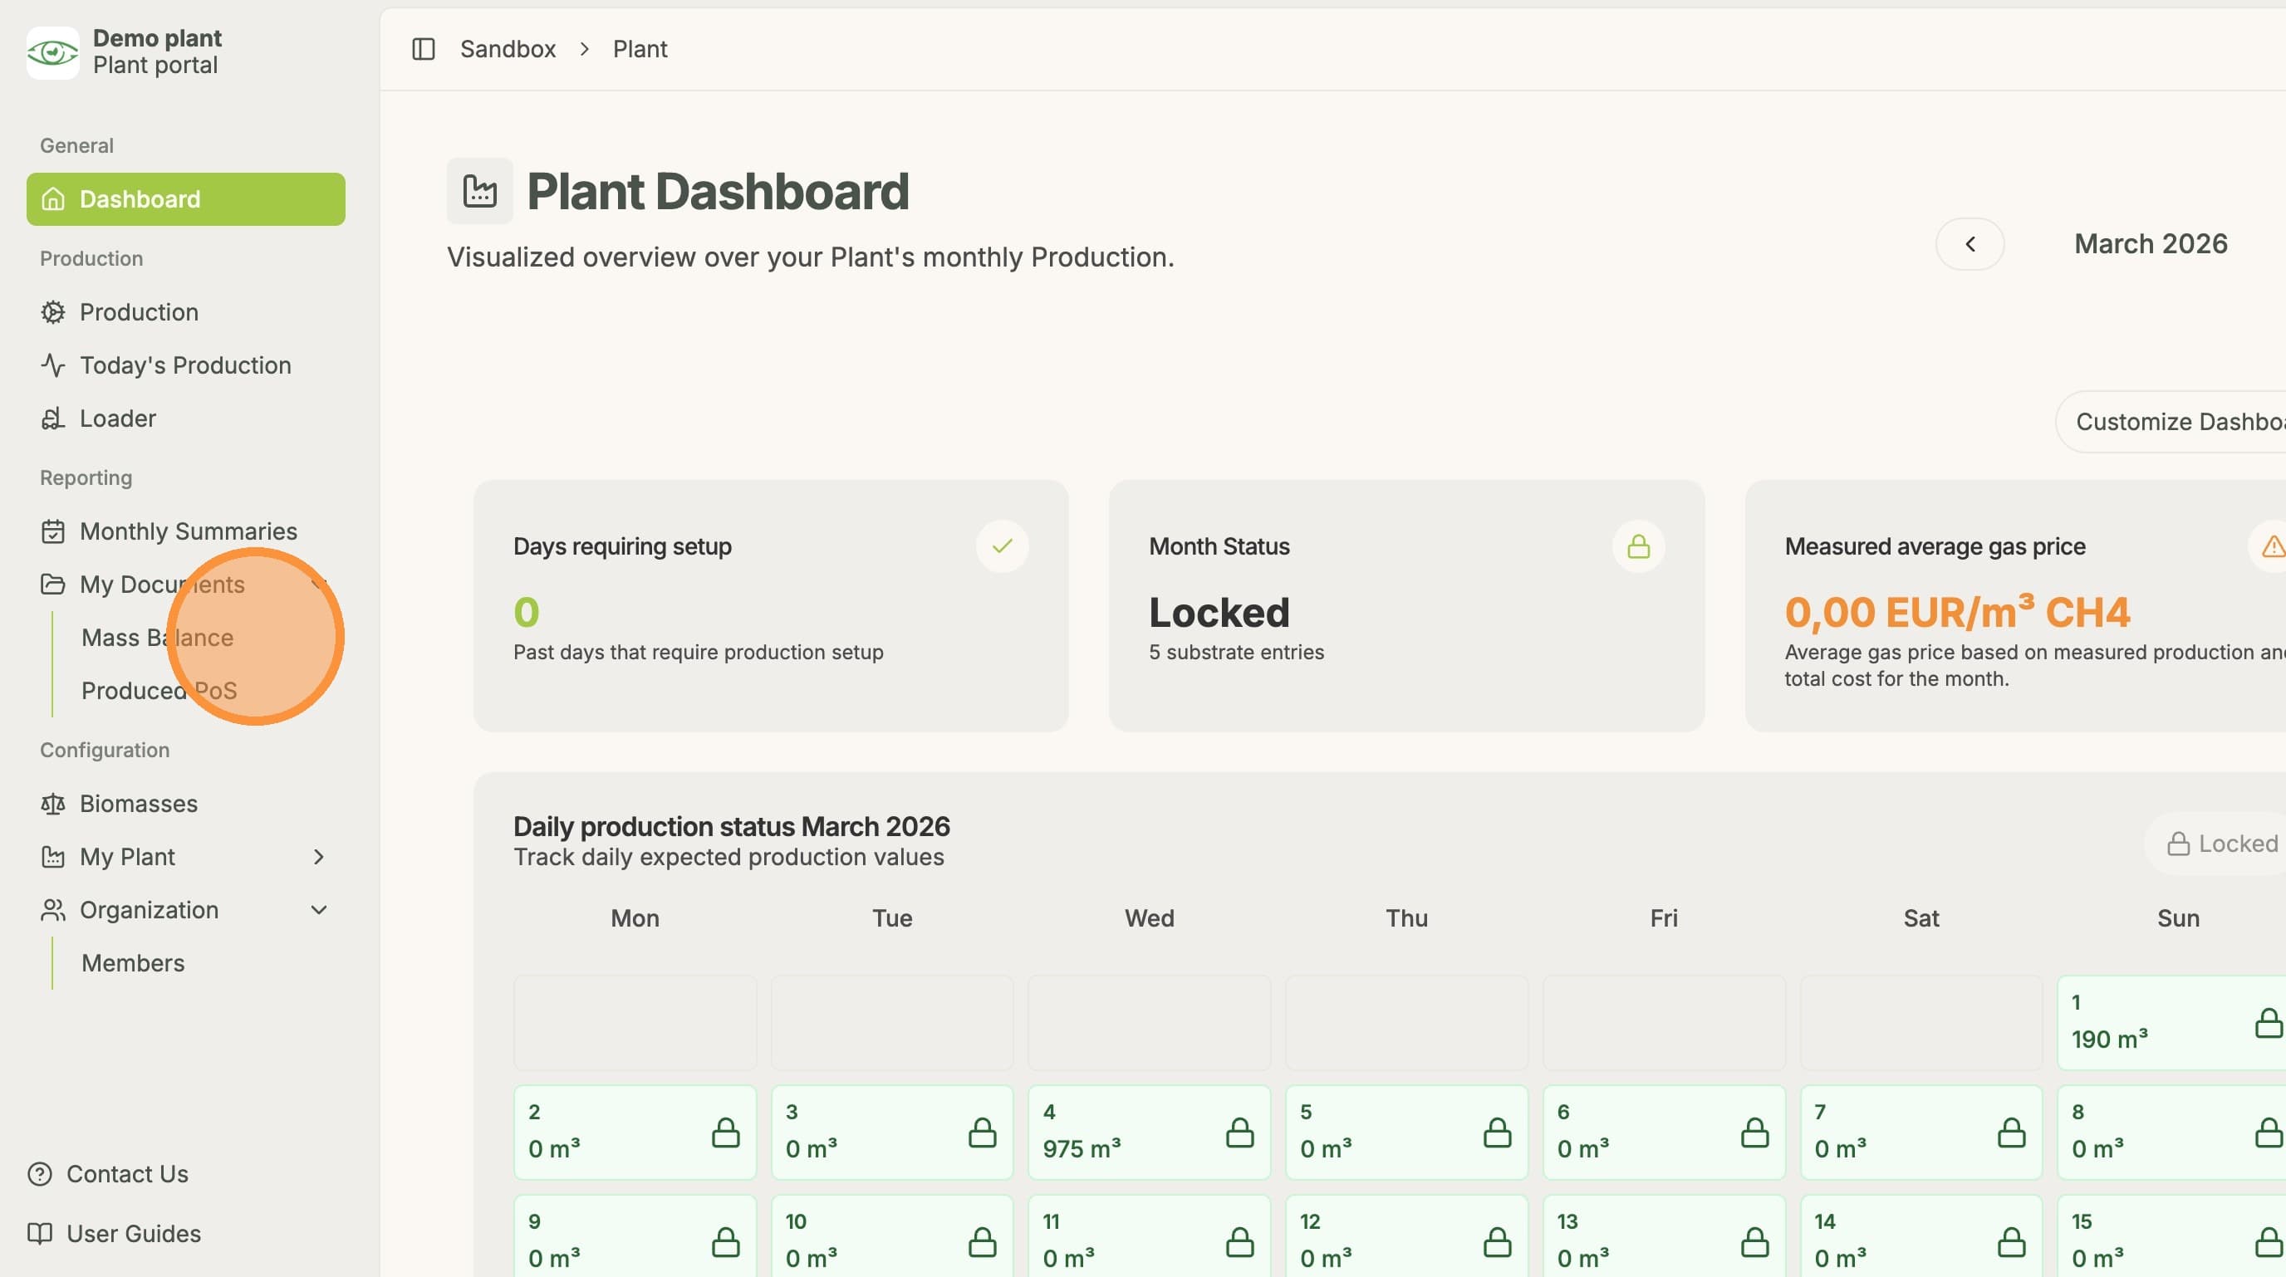Open Biomasses via its scales icon

point(52,804)
